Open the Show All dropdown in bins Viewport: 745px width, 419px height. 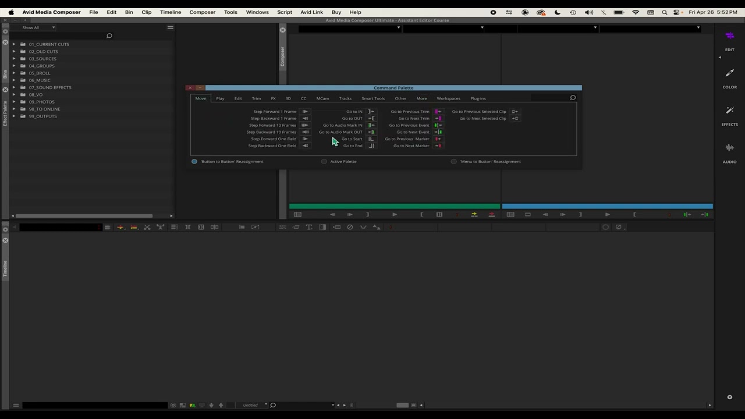point(38,27)
